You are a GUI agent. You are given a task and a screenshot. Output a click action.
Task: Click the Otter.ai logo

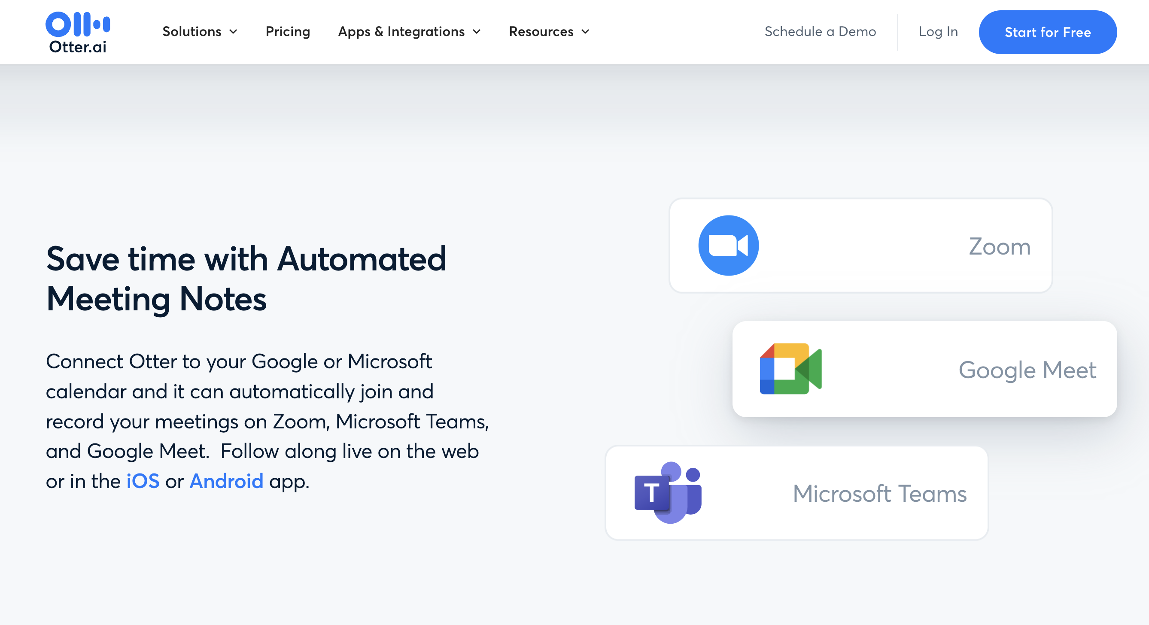click(x=78, y=32)
